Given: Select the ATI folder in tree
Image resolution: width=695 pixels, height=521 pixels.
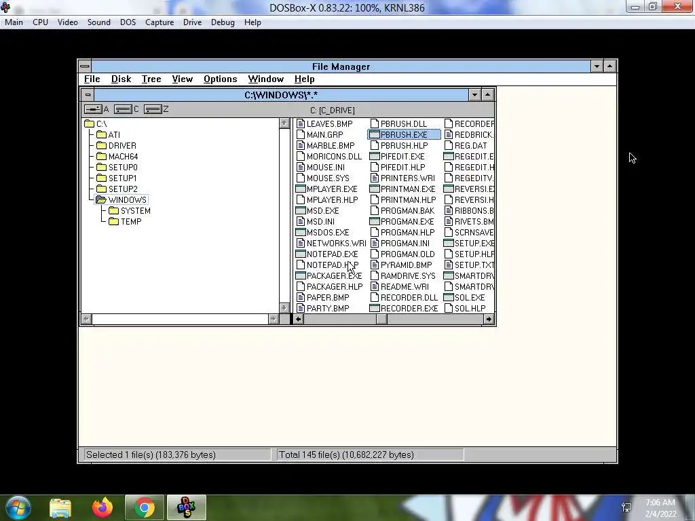Looking at the screenshot, I should click(x=108, y=135).
